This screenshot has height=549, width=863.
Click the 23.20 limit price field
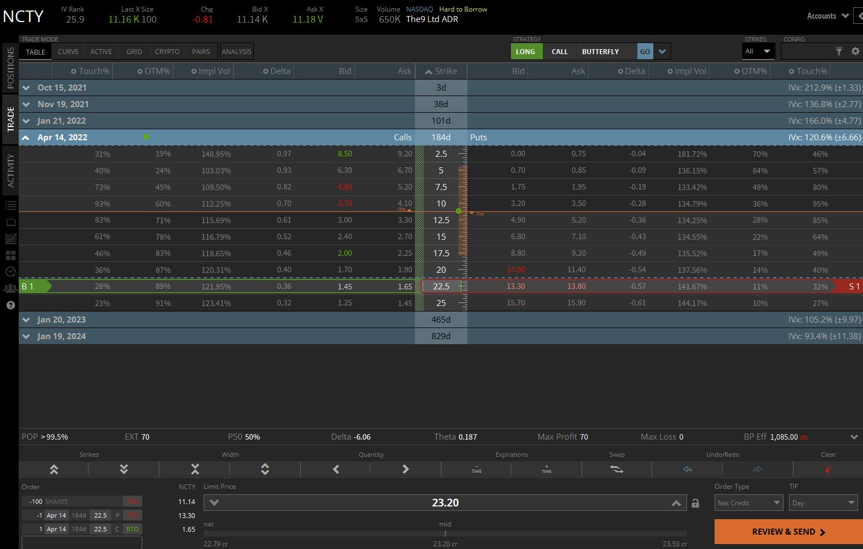pos(445,503)
